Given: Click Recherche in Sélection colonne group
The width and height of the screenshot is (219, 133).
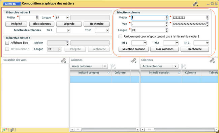Looking at the screenshot, I should point(195,49).
